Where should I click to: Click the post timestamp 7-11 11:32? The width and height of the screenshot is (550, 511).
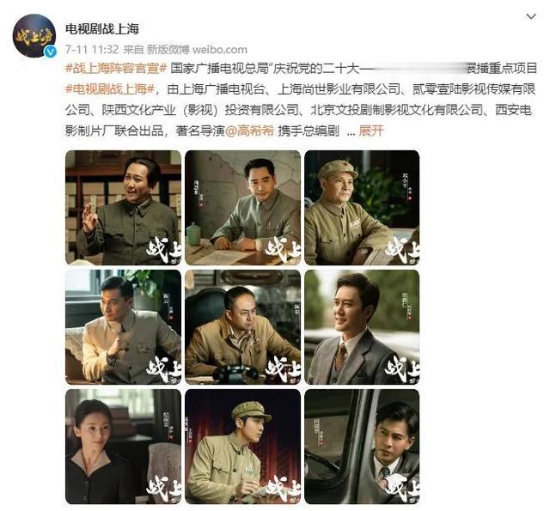[x=92, y=50]
